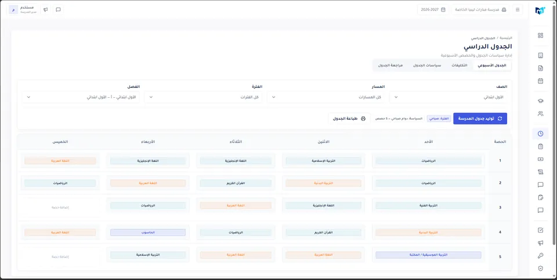This screenshot has width=557, height=280.
Task: Open the megaphone announcements icon in sidebar
Action: tap(540, 243)
